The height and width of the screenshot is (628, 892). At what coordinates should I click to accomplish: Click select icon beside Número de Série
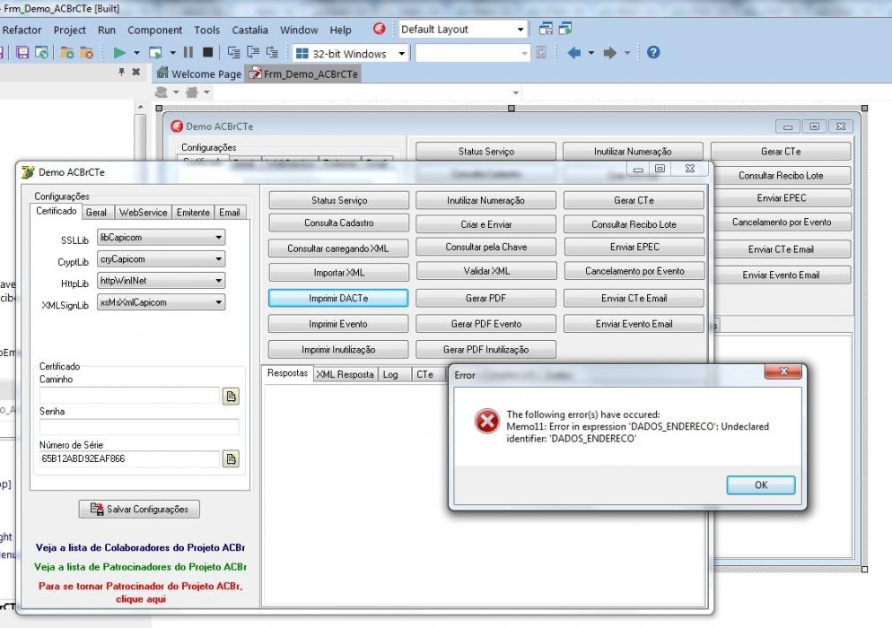(x=231, y=458)
